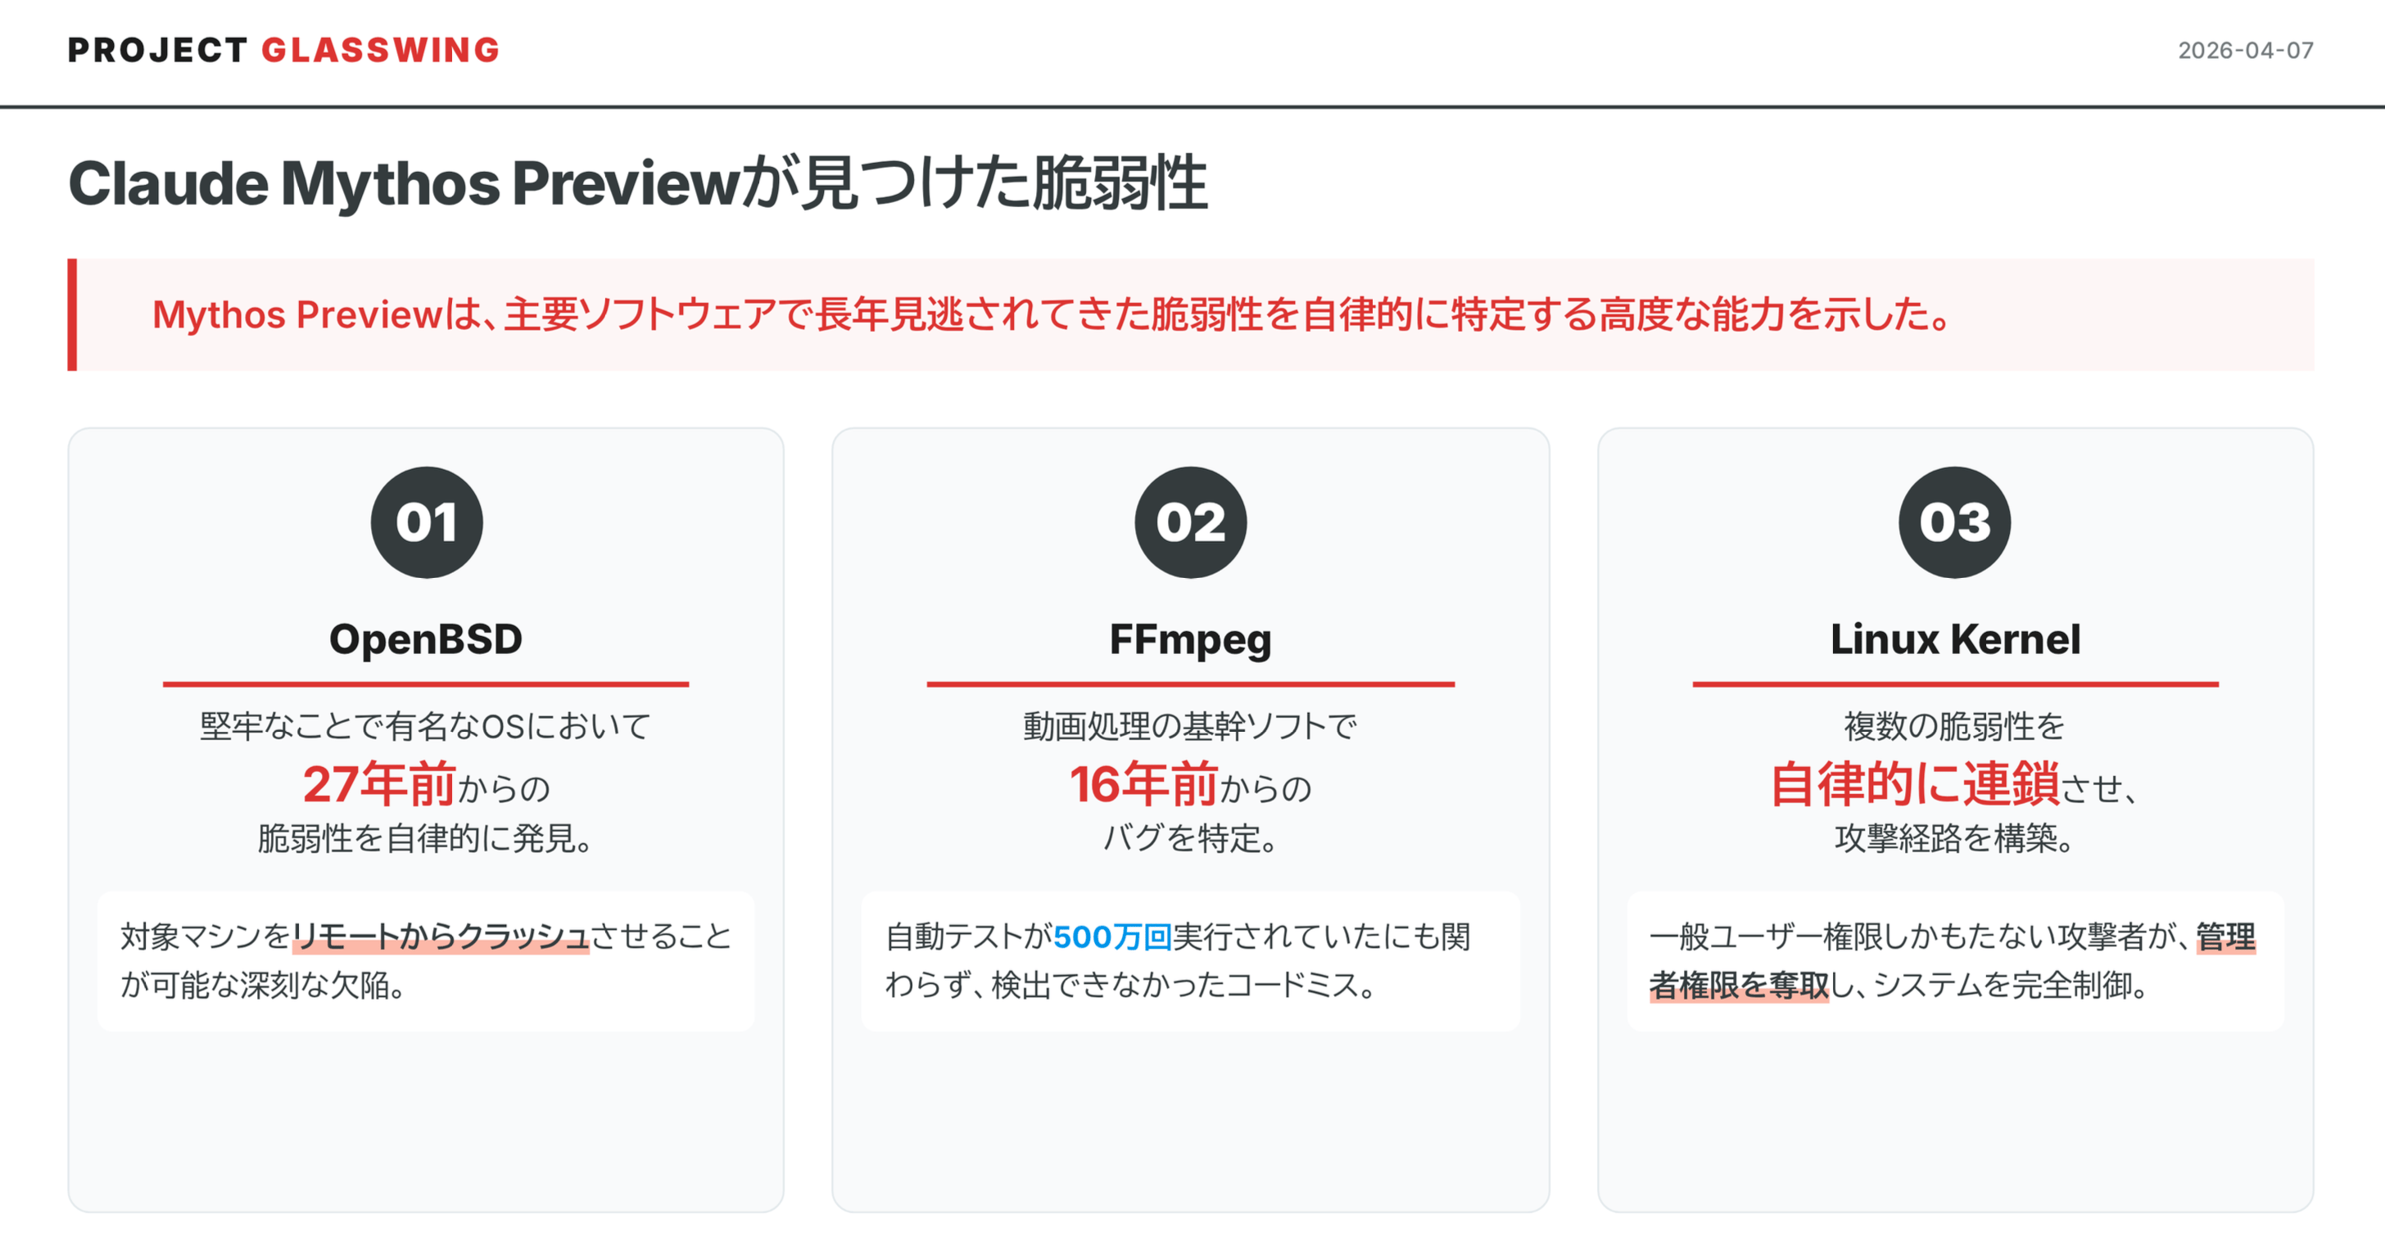This screenshot has width=2385, height=1241.
Task: Click the 01 circular number badge
Action: point(427,522)
